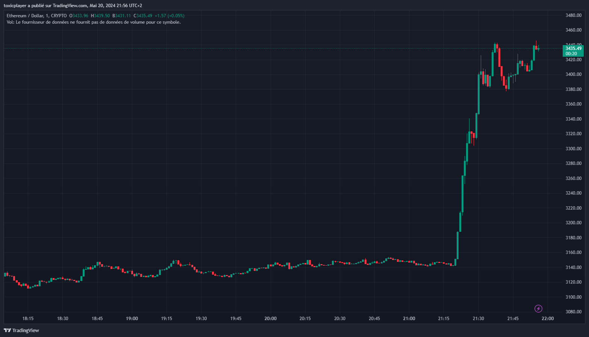Image resolution: width=589 pixels, height=337 pixels.
Task: Click the 3460.00 price axis label
Action: coord(573,30)
